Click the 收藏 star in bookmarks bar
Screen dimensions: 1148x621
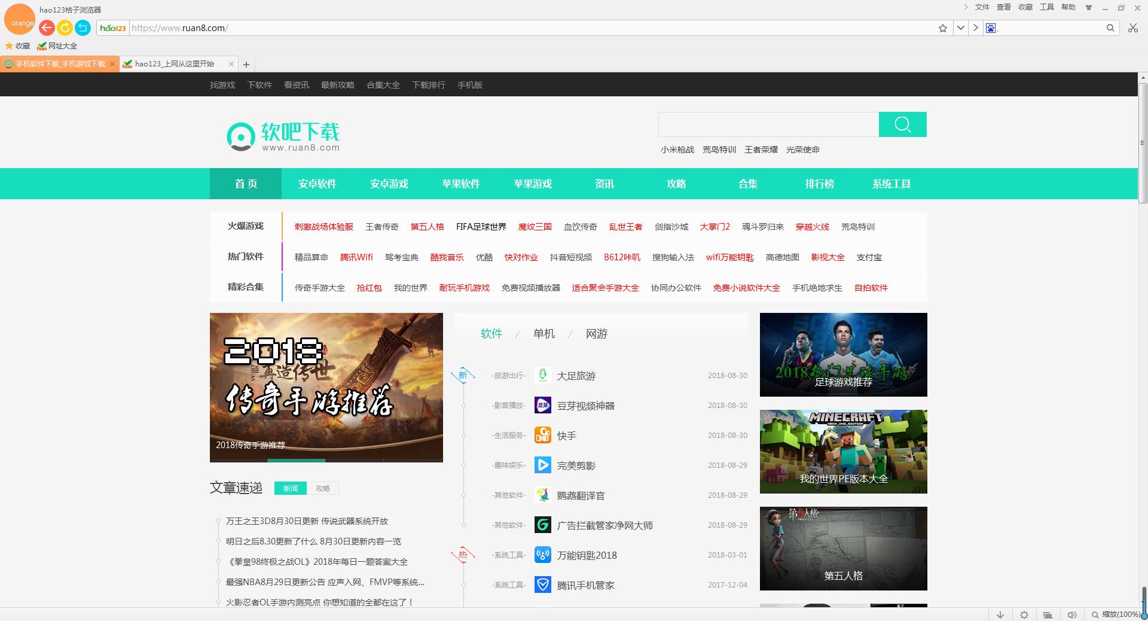17,46
